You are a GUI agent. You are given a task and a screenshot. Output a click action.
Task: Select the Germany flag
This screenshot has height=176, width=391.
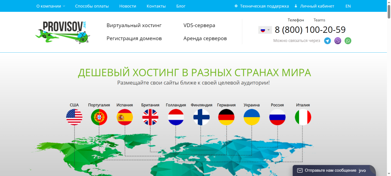click(x=226, y=117)
